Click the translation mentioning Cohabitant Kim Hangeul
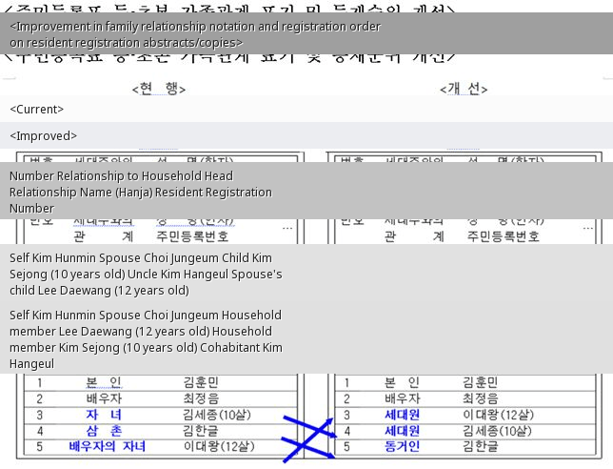Screen dimensions: 613x469 click(146, 338)
